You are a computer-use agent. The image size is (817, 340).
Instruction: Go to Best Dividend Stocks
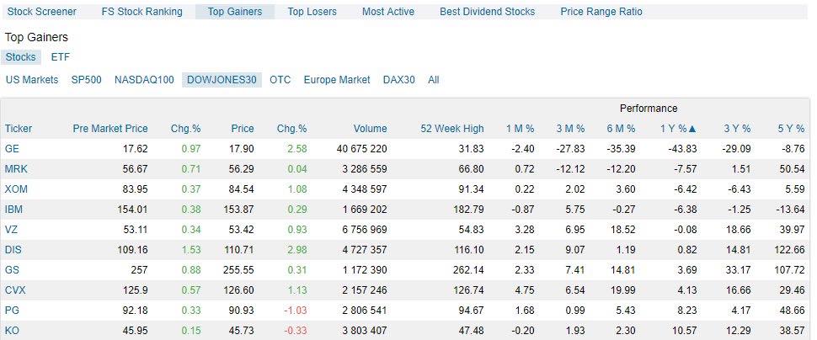[x=487, y=12]
